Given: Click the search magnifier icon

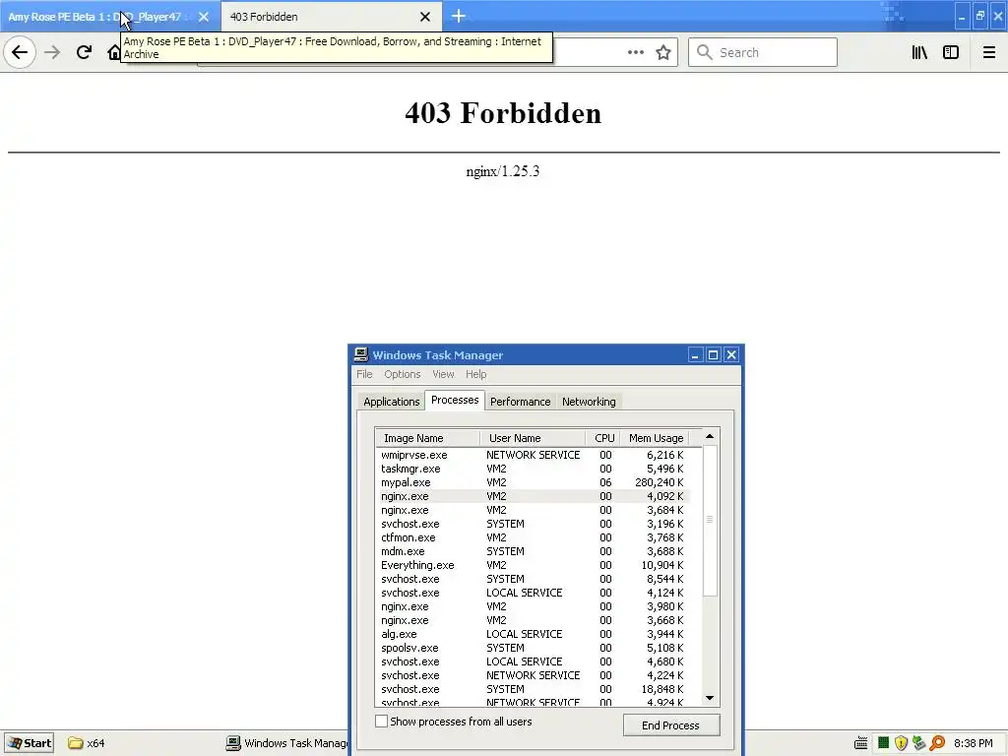Looking at the screenshot, I should point(704,52).
